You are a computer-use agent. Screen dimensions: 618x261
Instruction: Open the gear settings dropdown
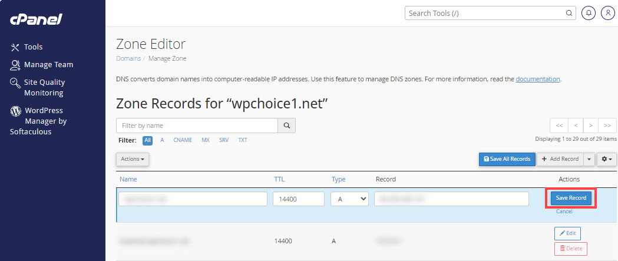tap(606, 159)
